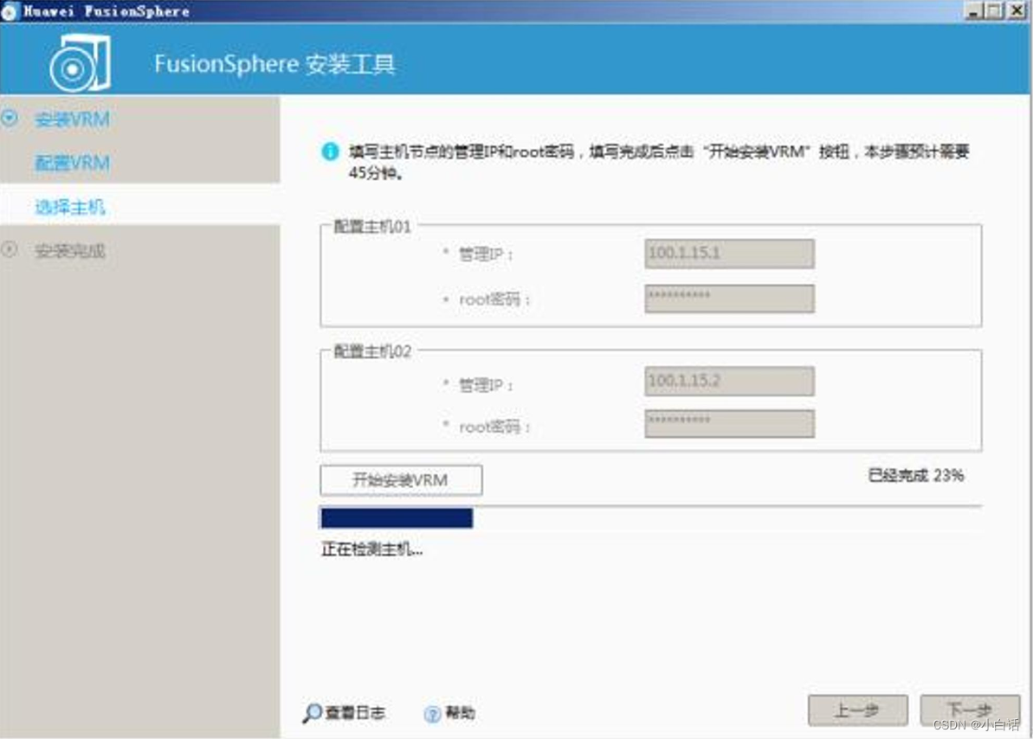Close the Huawei FusionSphere window

(1017, 10)
